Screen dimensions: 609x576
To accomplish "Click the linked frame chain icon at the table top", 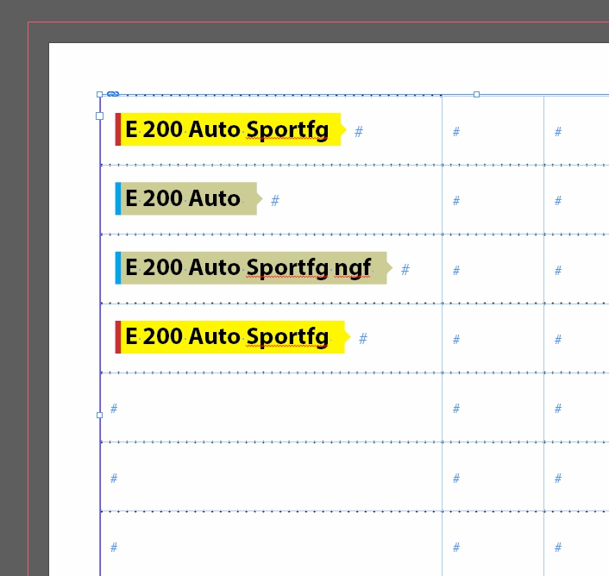I will coord(113,94).
